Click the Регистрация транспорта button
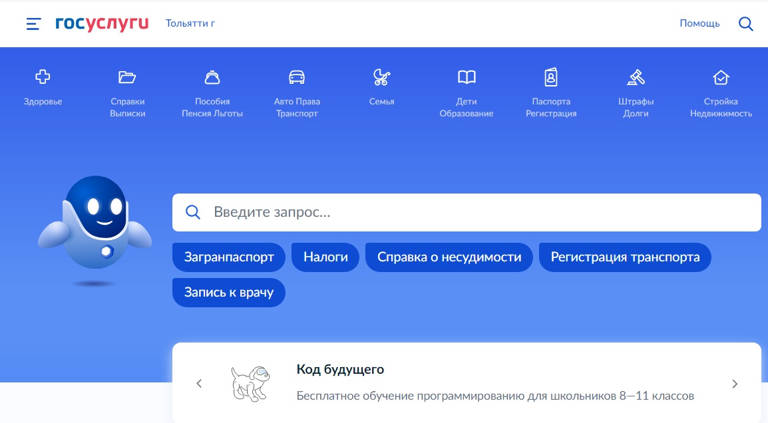The height and width of the screenshot is (423, 768). click(625, 257)
